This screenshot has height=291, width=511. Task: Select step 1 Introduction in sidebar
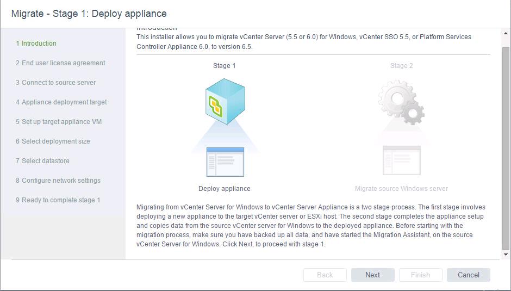(x=36, y=44)
